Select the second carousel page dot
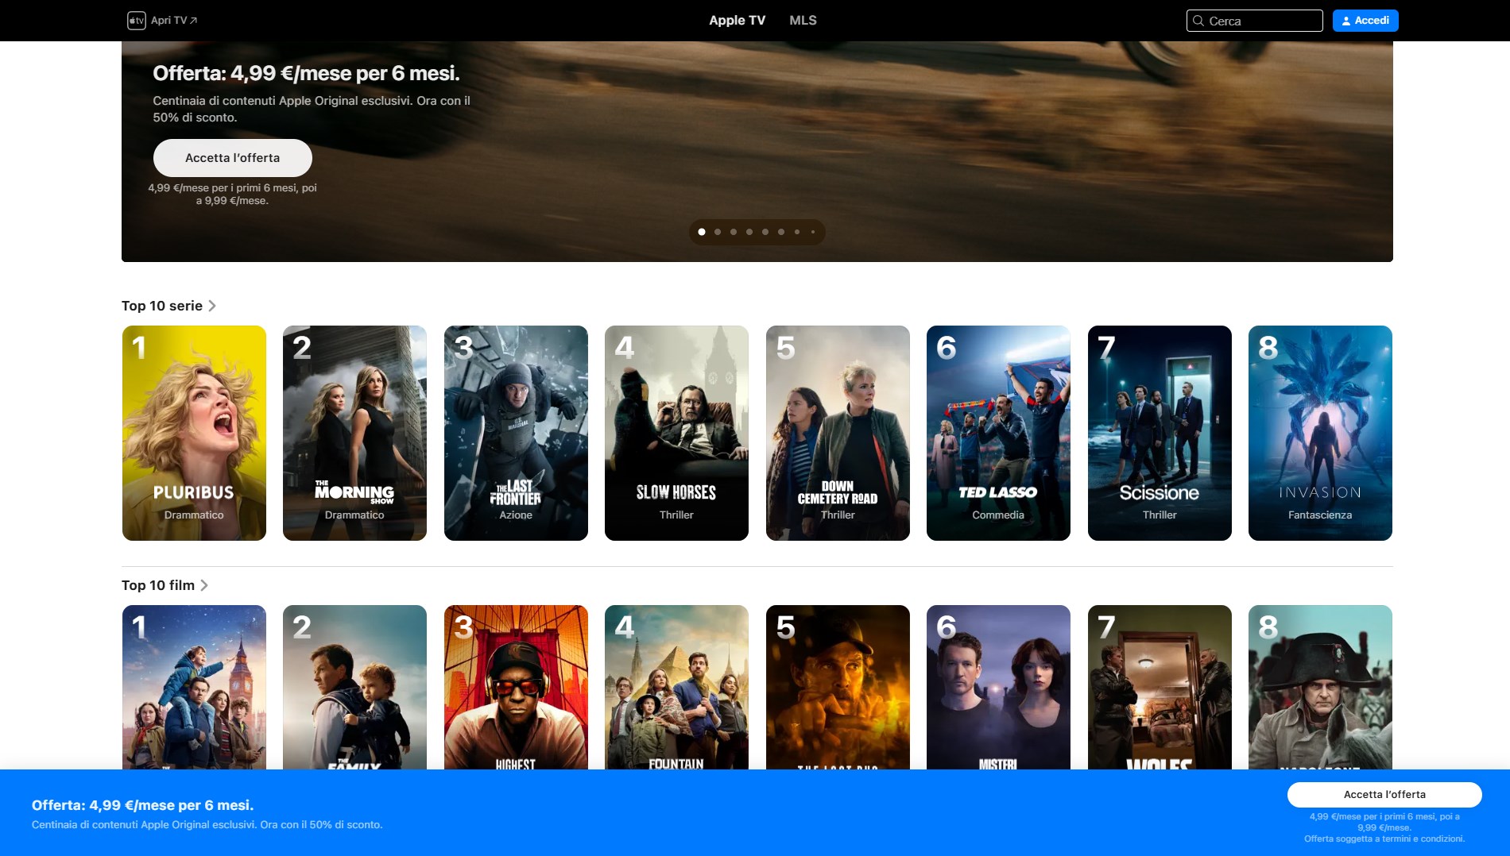Viewport: 1510px width, 856px height. coord(718,232)
